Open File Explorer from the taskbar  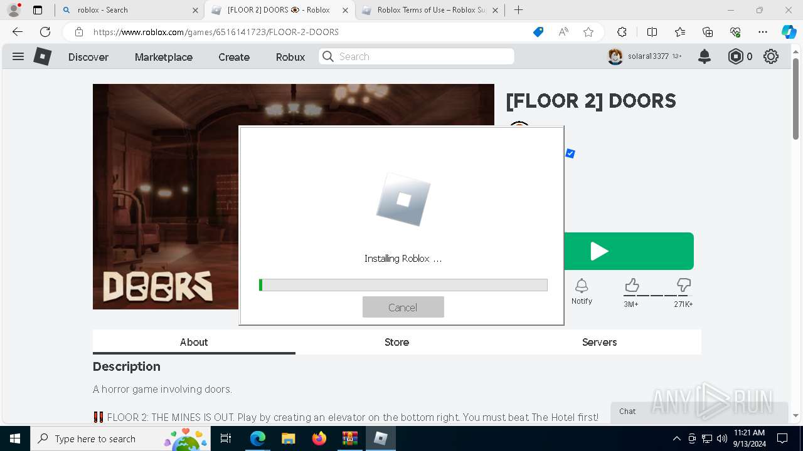289,438
